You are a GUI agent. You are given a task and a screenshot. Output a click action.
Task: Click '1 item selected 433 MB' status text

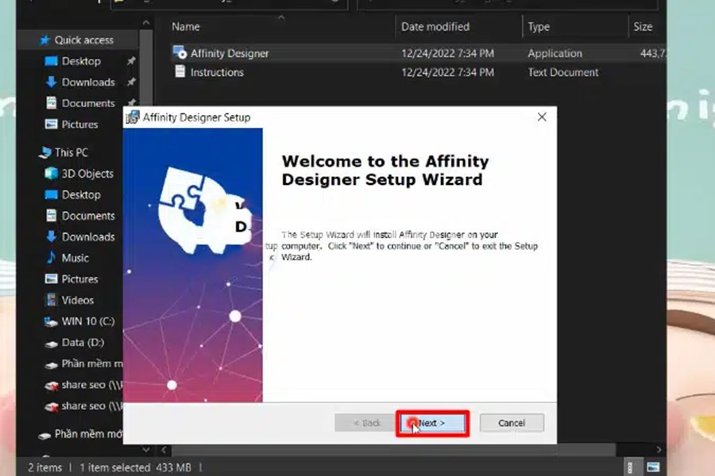tap(135, 468)
